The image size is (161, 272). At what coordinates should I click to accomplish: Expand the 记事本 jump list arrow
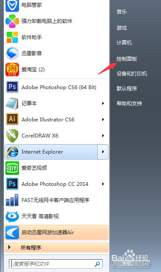(103, 104)
